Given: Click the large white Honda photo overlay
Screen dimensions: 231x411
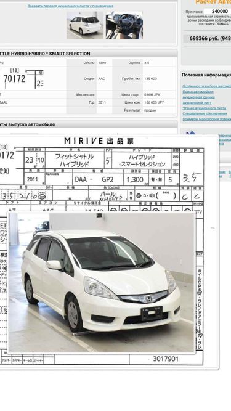Looking at the screenshot, I should click(x=102, y=283).
